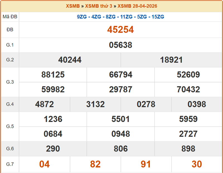Click G.4 number 0398

(197, 105)
